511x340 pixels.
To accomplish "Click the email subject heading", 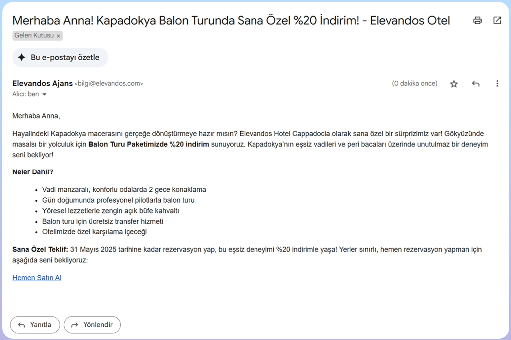I will (231, 21).
